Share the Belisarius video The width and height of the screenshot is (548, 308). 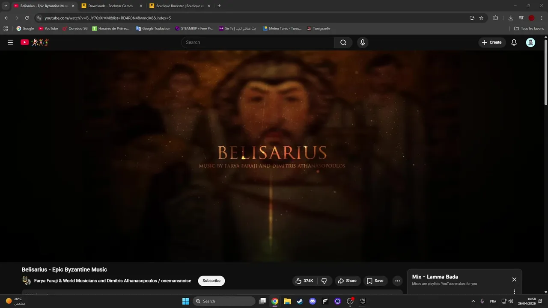(347, 281)
